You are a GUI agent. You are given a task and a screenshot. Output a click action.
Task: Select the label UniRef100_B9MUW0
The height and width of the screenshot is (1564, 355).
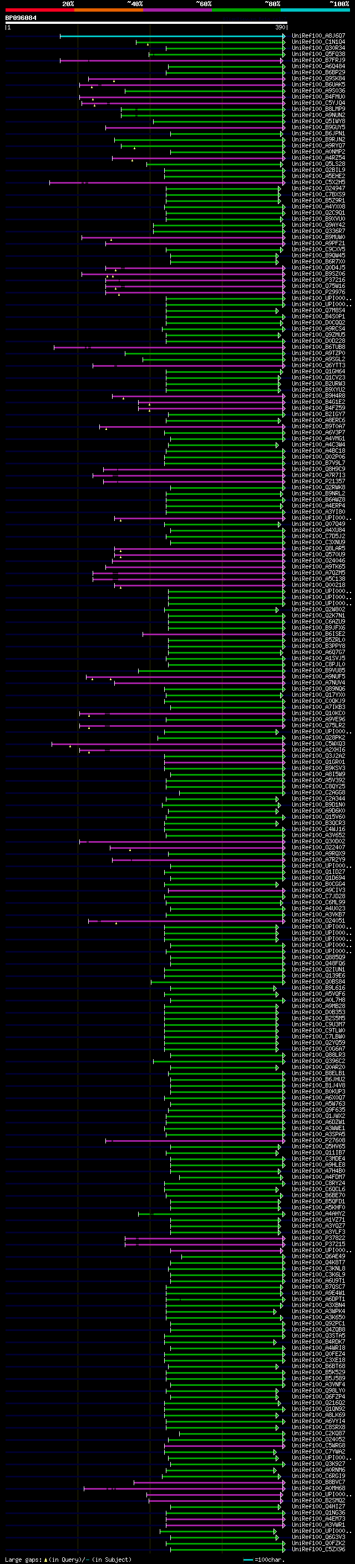(318, 237)
